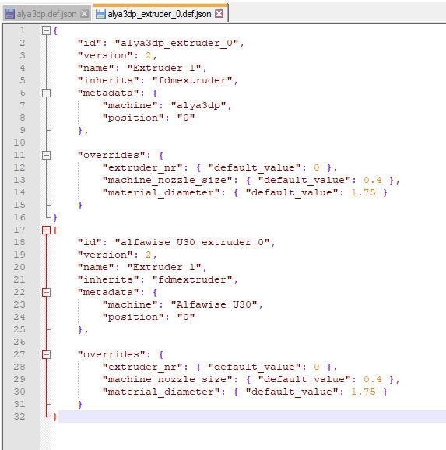The image size is (446, 450).
Task: Click the save icon on alya3dp.def.json tab
Action: [10, 14]
